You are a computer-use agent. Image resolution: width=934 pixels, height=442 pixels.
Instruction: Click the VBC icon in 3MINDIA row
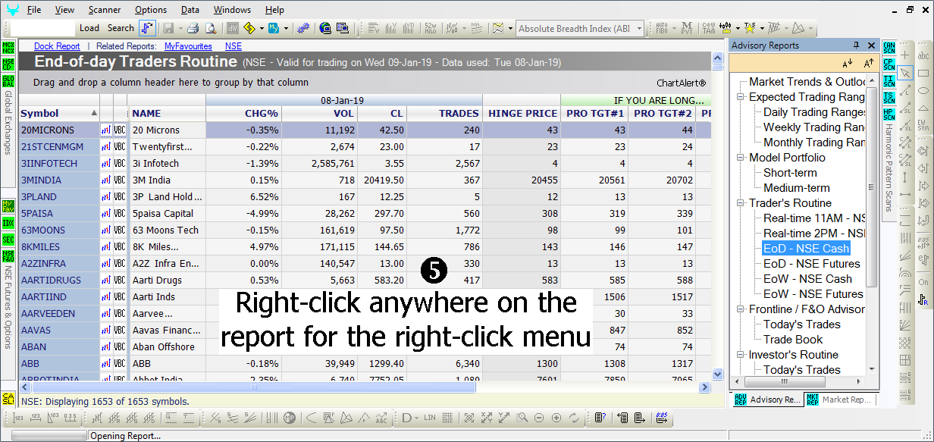tap(120, 180)
